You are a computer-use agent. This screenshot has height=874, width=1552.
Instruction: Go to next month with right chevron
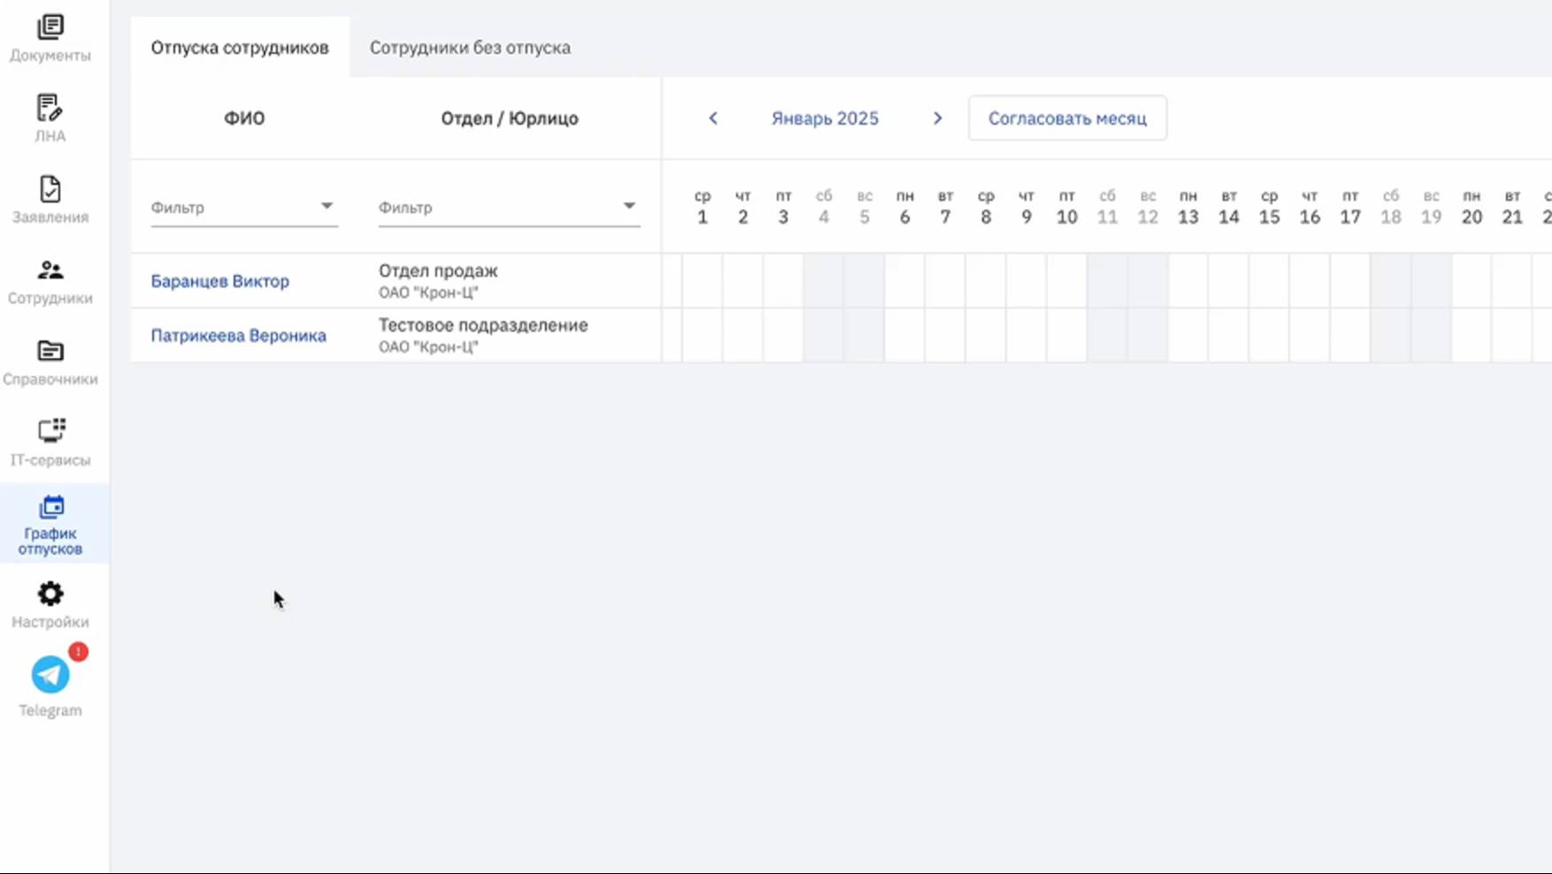click(938, 119)
